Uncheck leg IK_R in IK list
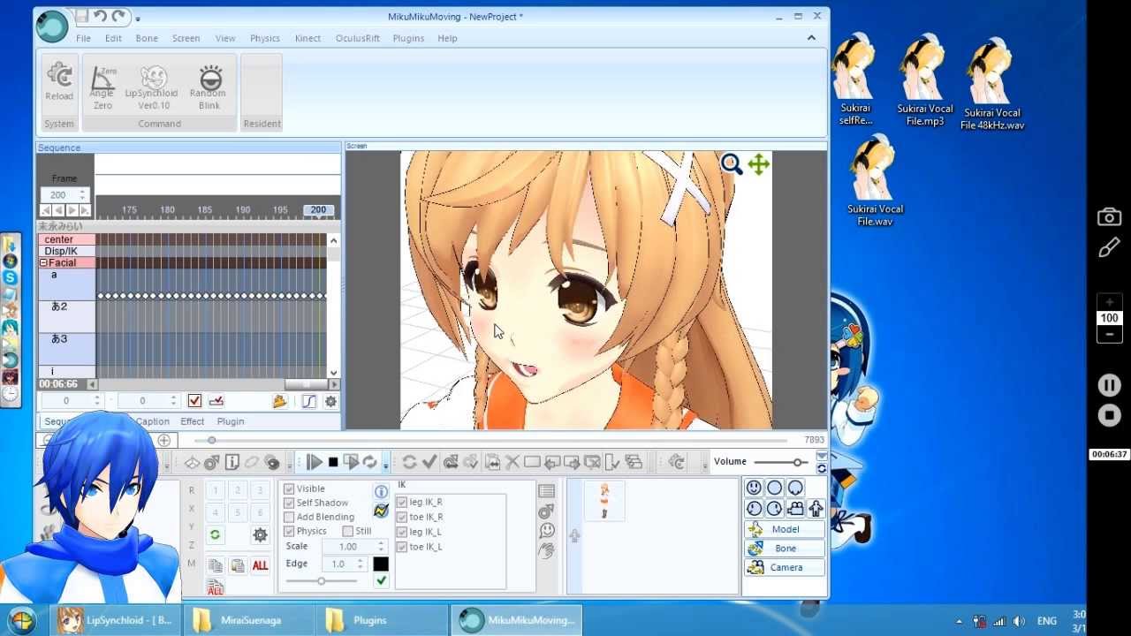Viewport: 1131px width, 636px height. (402, 502)
